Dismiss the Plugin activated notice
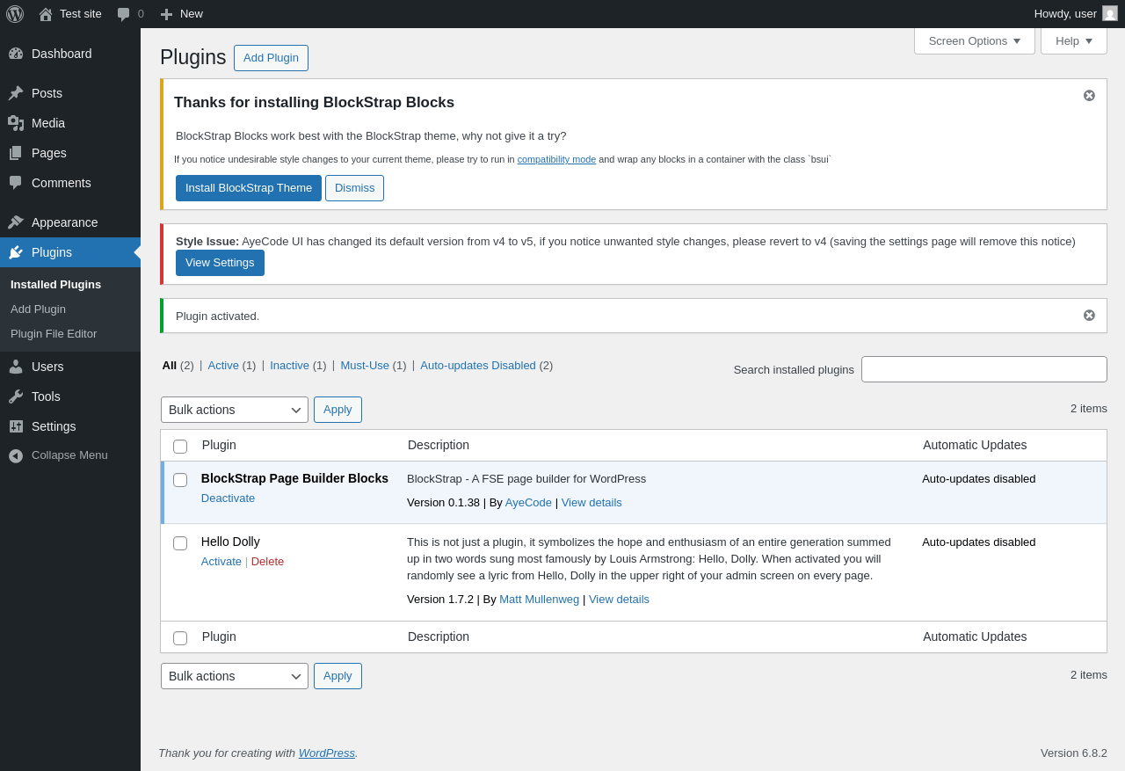The width and height of the screenshot is (1125, 771). [x=1089, y=316]
